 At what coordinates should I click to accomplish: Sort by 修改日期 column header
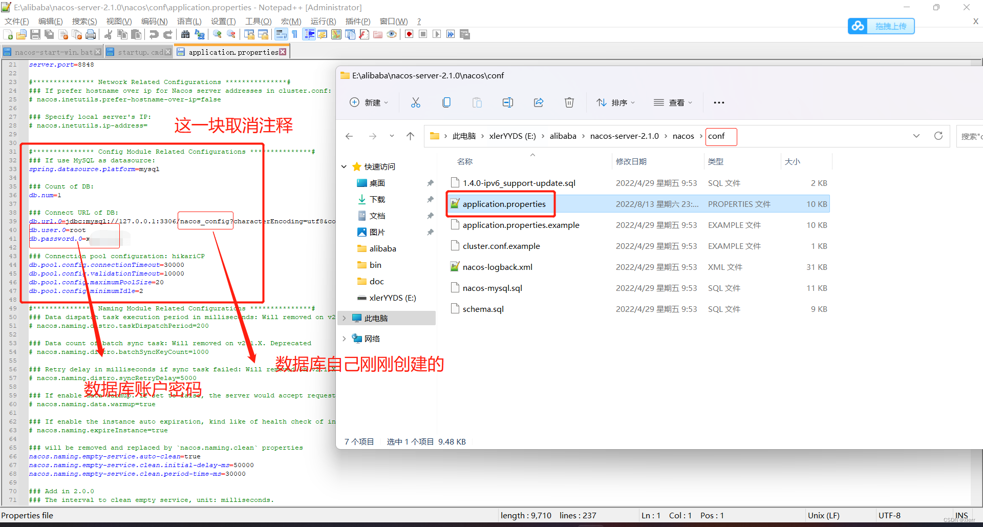631,161
